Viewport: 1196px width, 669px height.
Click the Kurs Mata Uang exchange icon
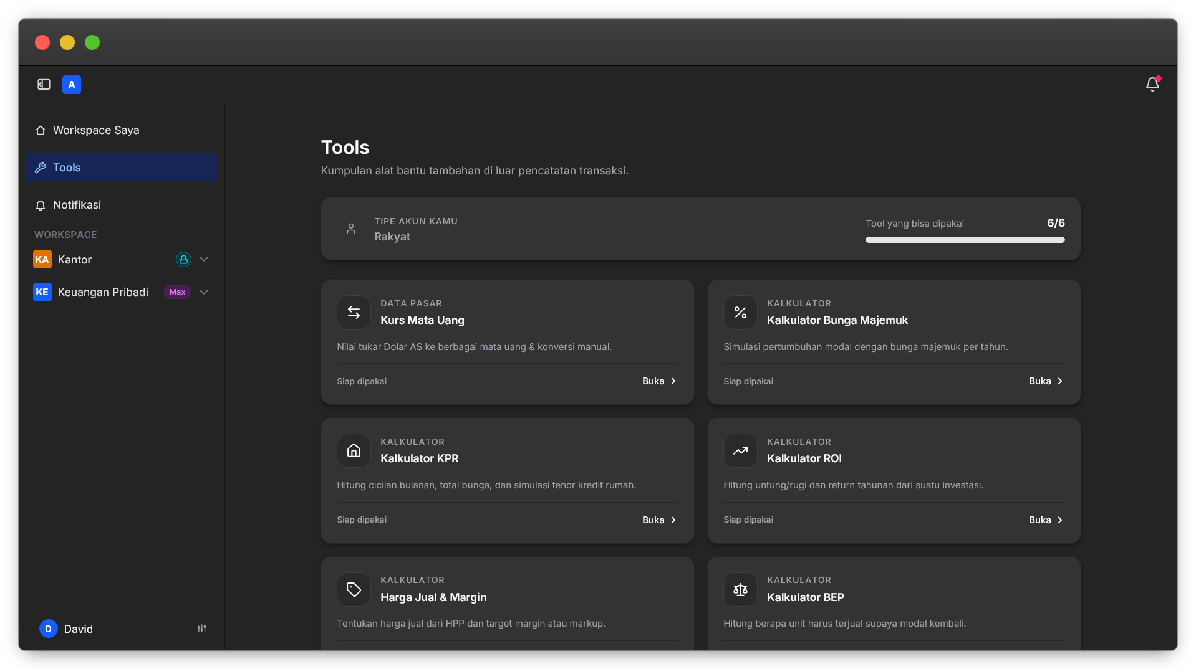coord(354,312)
